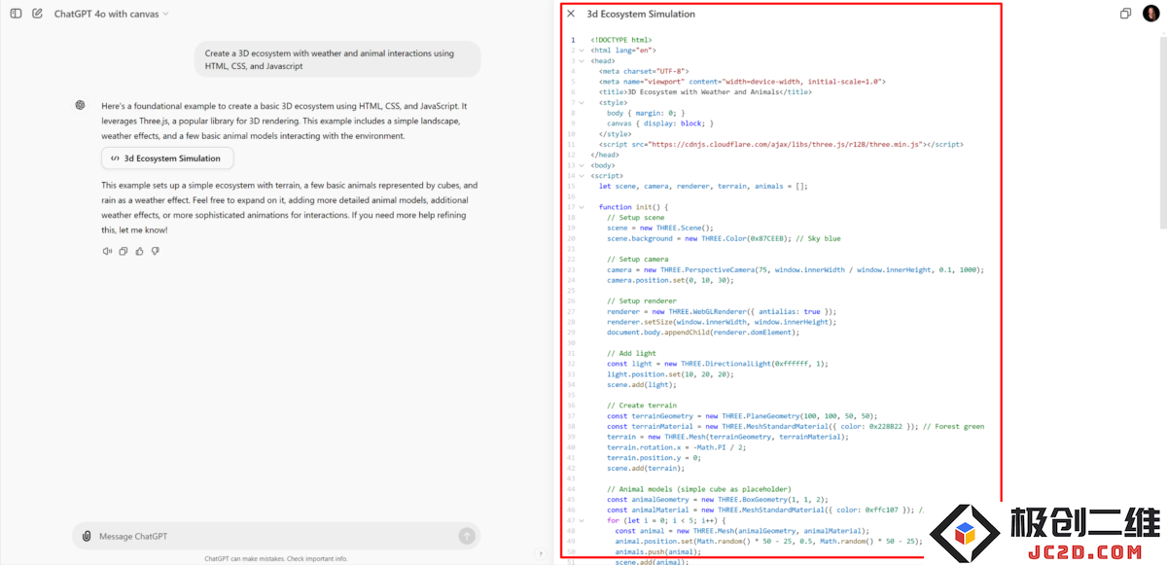This screenshot has height=565, width=1167.
Task: Click the 'let scene, camera, renderer' line
Action: coord(703,186)
